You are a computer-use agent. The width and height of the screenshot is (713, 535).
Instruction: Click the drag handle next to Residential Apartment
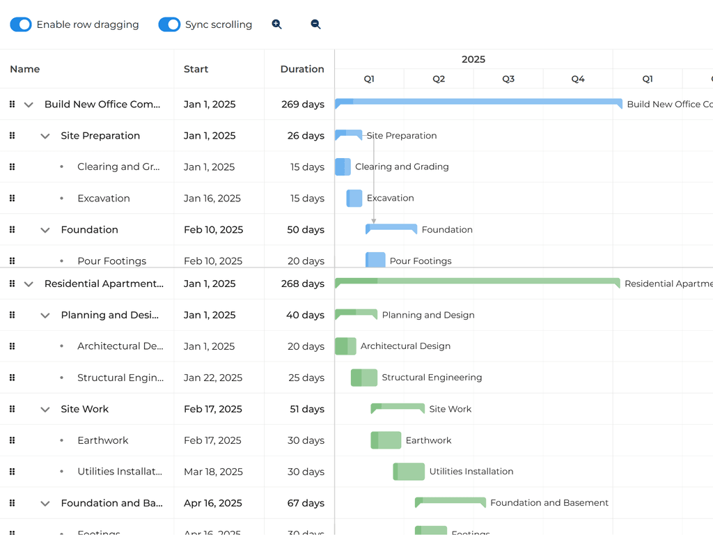(12, 284)
